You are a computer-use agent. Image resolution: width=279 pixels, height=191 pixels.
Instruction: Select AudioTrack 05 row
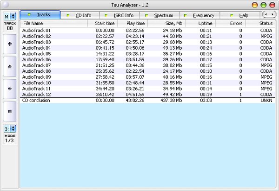148,54
